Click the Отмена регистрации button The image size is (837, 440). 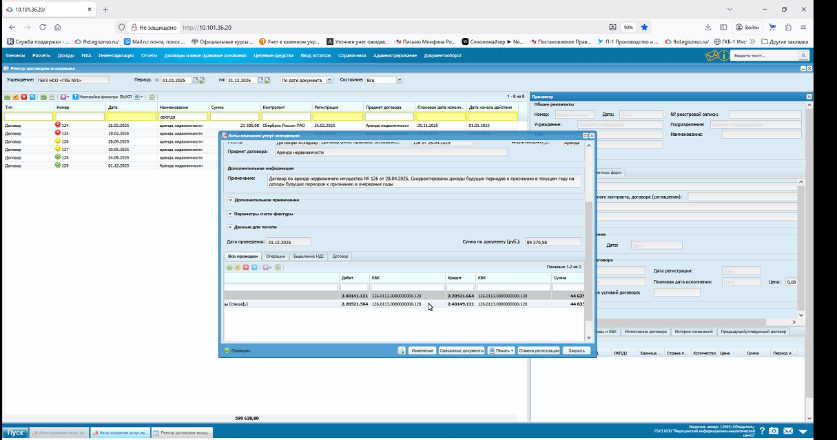(x=539, y=350)
